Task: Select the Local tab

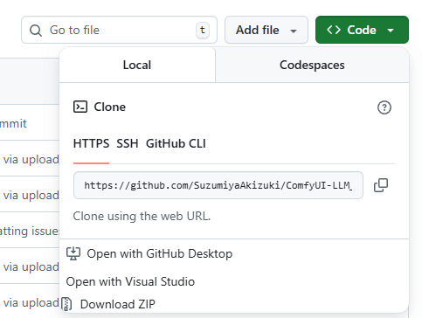Action: coord(137,65)
